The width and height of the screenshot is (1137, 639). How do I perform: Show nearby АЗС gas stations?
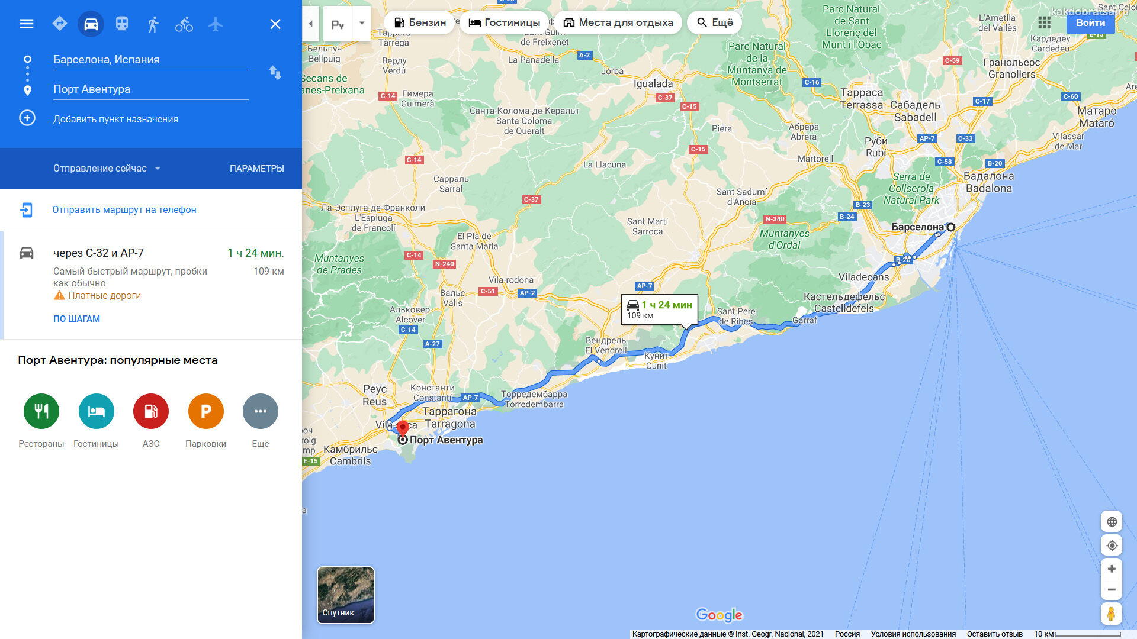(151, 411)
